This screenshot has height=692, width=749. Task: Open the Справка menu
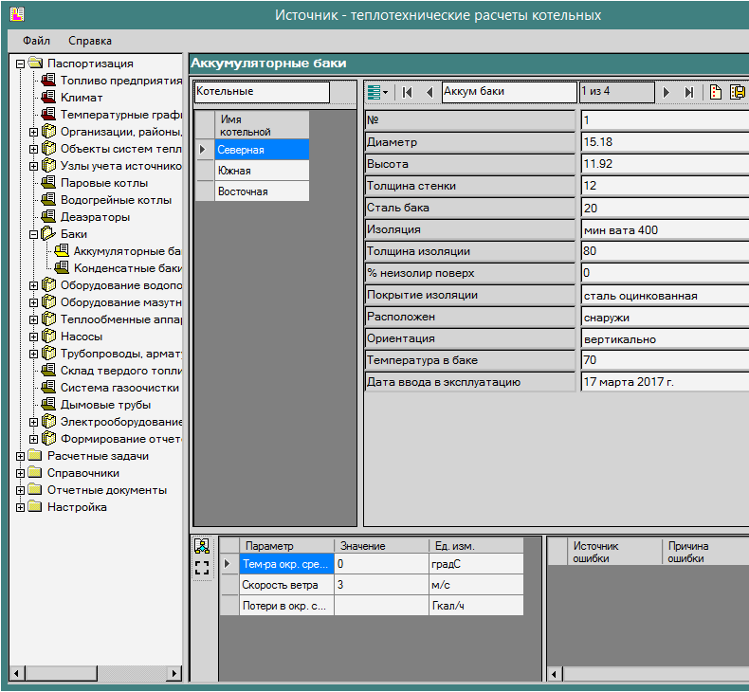90,41
